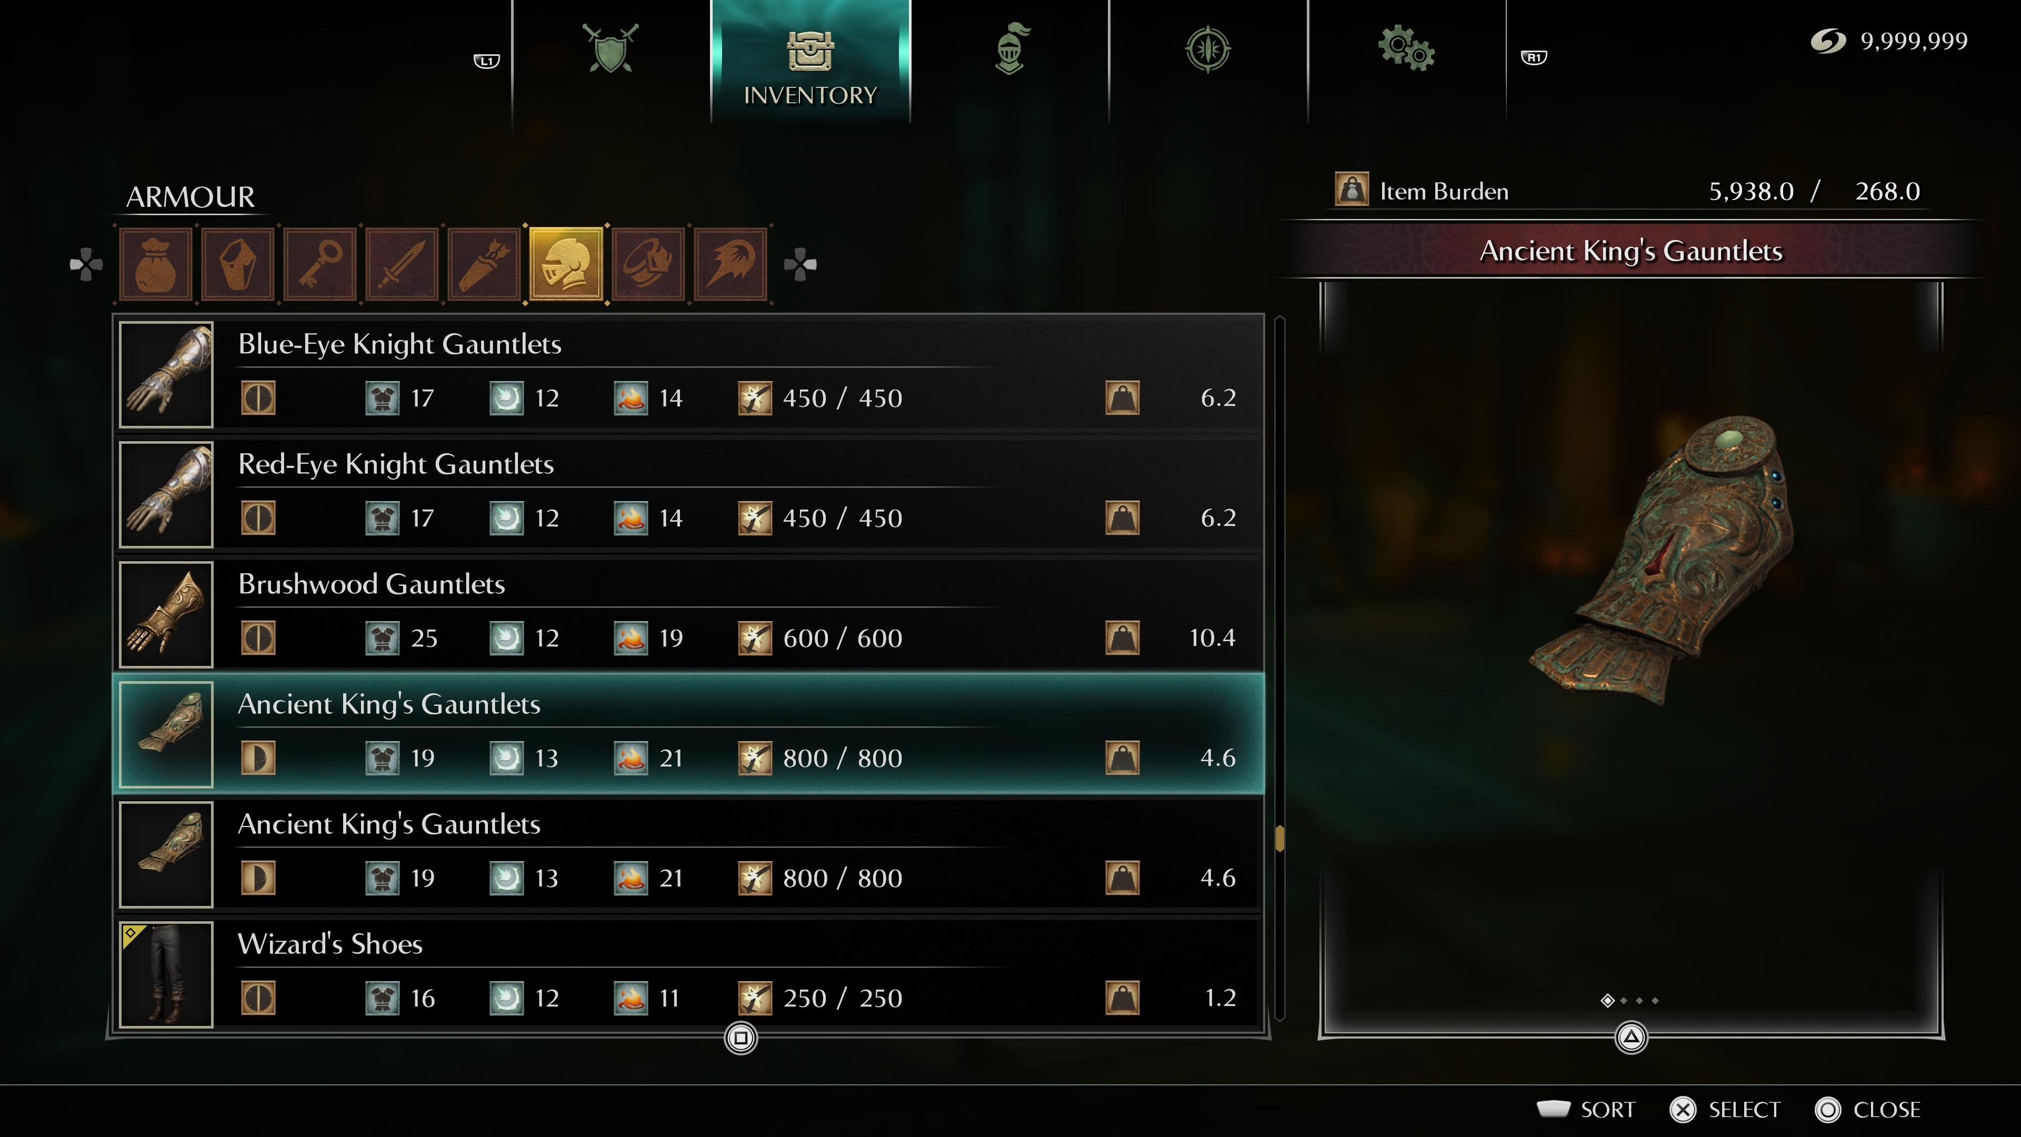Open the compass tendency tab
Screen dimensions: 2021x1137
coord(1208,48)
